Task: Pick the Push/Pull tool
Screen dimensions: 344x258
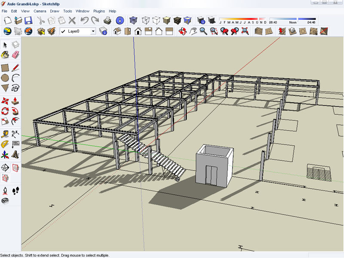Action: click(15, 101)
